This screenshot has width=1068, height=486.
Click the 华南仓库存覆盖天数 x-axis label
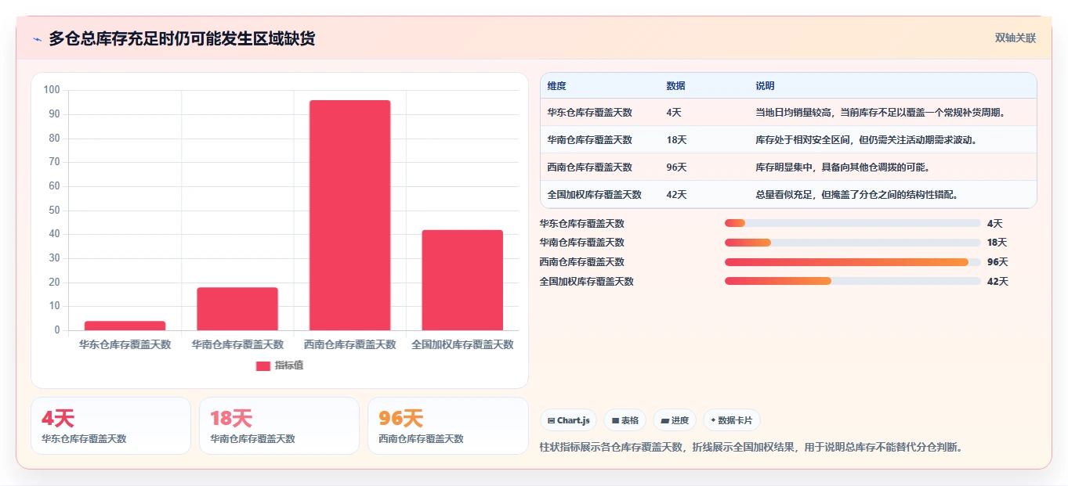pyautogui.click(x=237, y=344)
